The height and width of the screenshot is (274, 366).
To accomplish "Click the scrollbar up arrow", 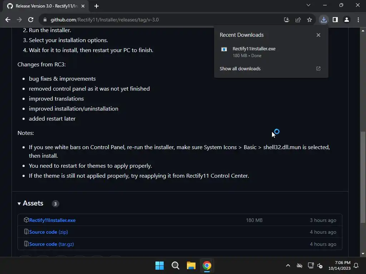I will point(363,31).
